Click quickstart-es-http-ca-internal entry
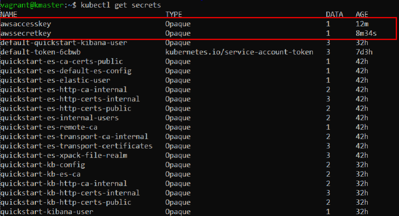Screen dimensions: 399x216 click(x=63, y=90)
